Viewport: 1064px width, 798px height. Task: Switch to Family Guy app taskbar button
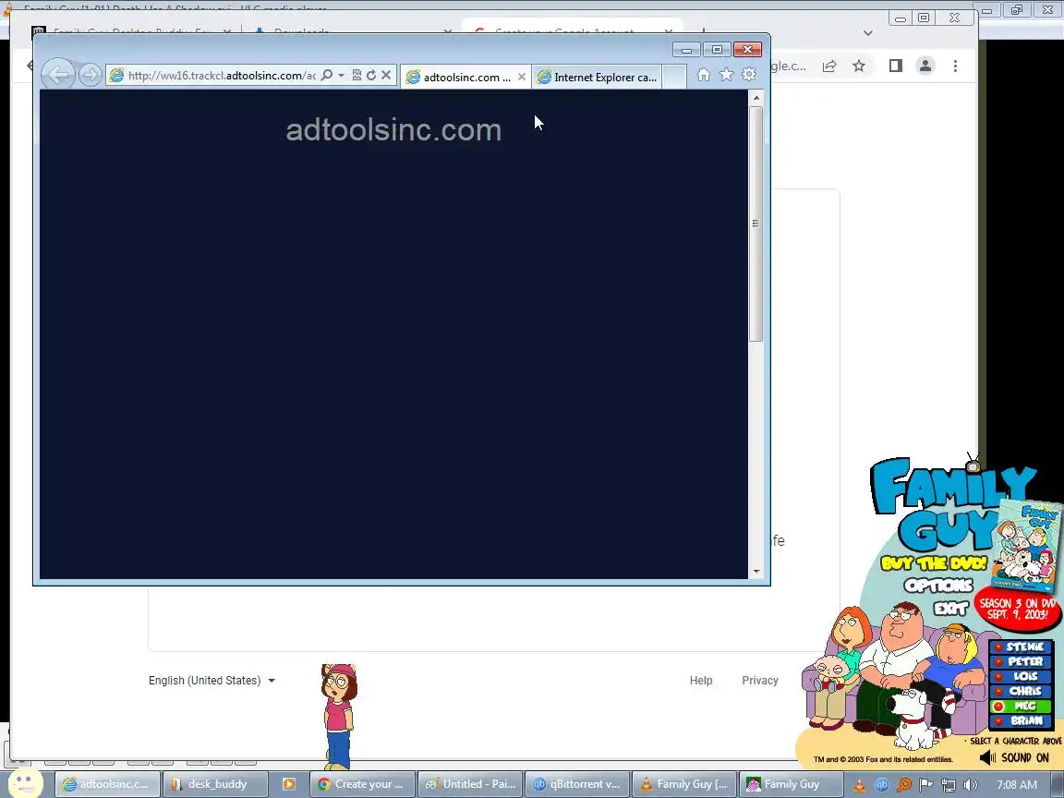click(x=792, y=784)
